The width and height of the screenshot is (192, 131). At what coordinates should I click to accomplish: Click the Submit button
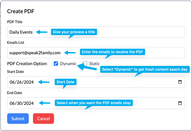18,118
